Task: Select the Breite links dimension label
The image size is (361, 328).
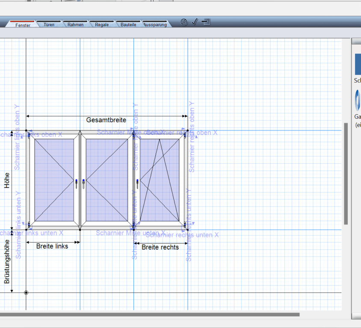Action: [52, 246]
